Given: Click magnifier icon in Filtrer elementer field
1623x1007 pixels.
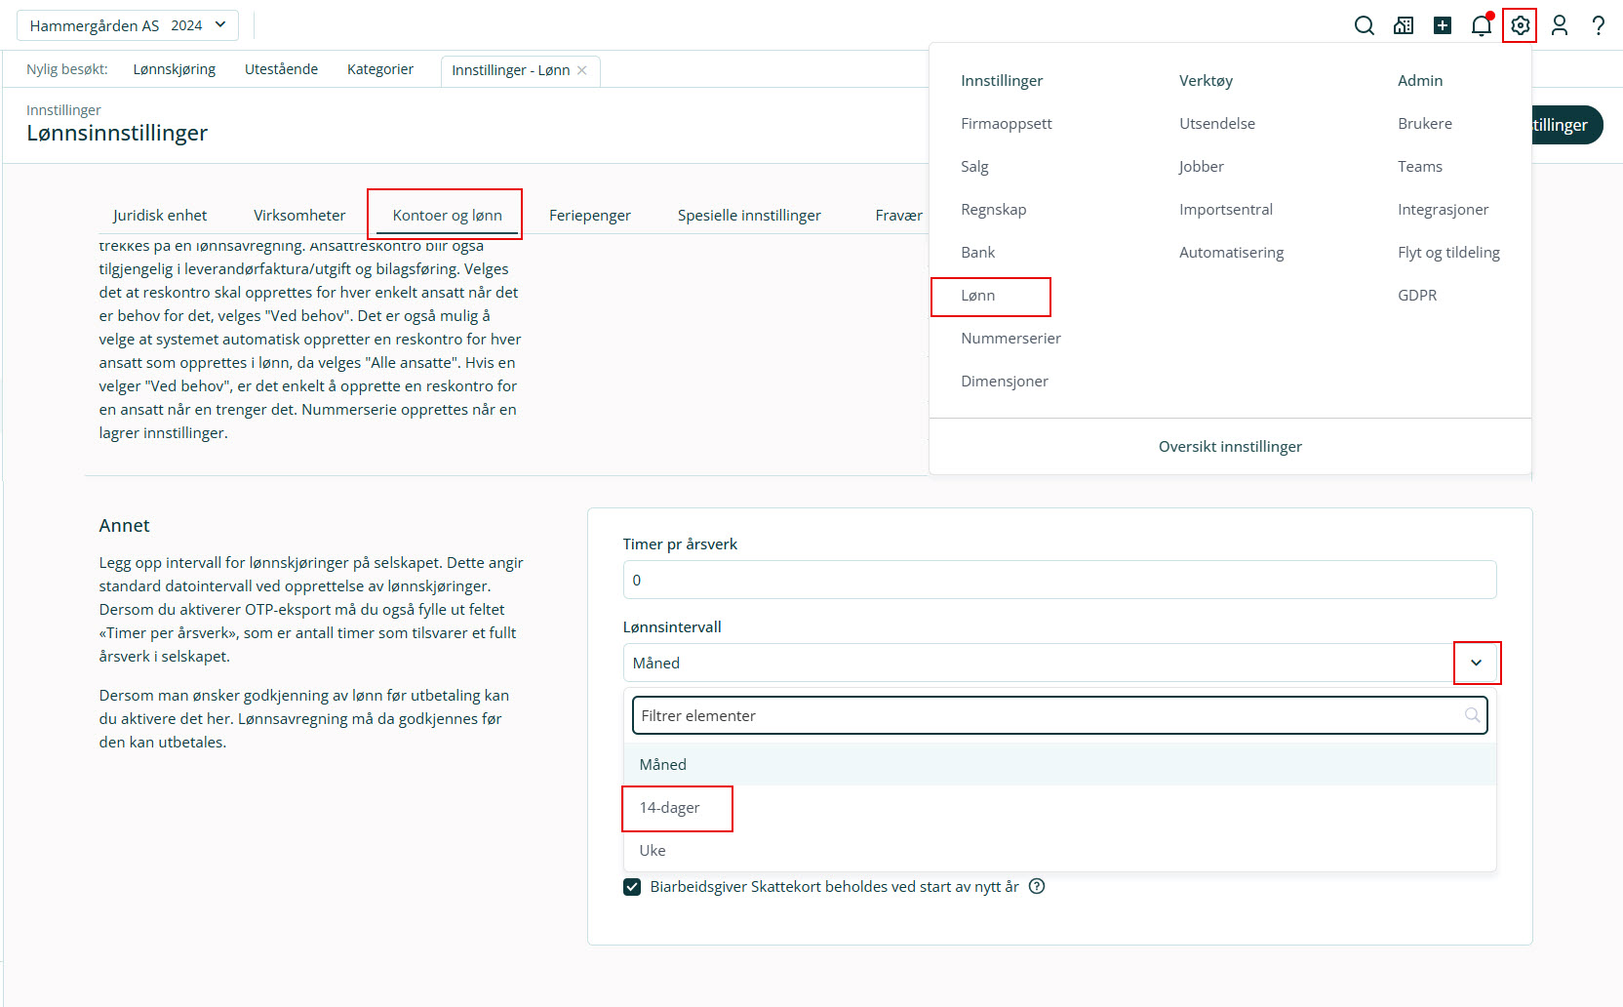Looking at the screenshot, I should (1472, 715).
